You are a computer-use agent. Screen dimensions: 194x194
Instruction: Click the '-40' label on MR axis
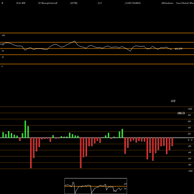click(189, 152)
